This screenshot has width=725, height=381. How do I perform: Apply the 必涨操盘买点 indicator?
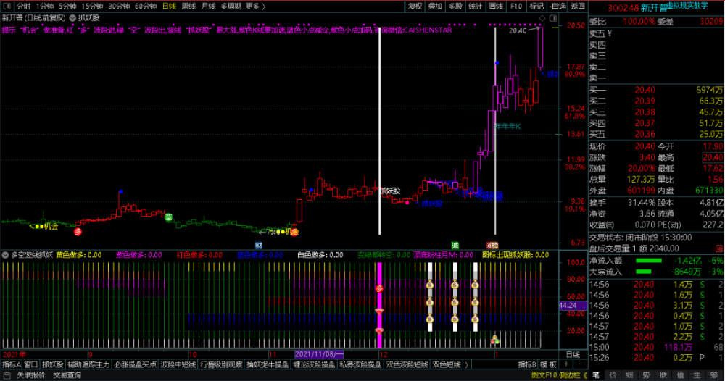click(x=135, y=364)
